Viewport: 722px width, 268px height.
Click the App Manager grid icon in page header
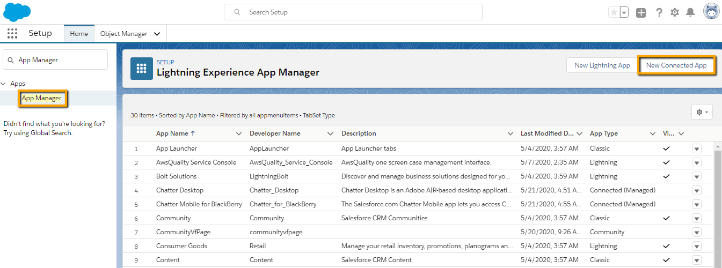142,69
